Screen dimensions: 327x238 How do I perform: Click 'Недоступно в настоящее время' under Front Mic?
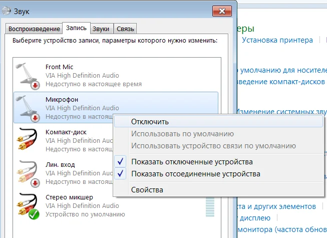pos(94,84)
